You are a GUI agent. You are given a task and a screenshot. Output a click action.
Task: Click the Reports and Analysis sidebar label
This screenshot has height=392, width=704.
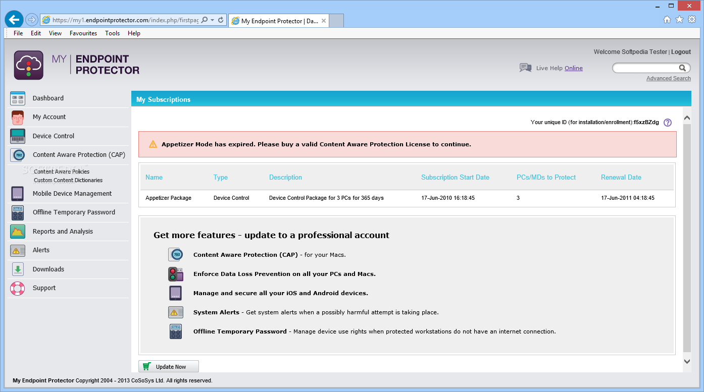click(x=63, y=232)
